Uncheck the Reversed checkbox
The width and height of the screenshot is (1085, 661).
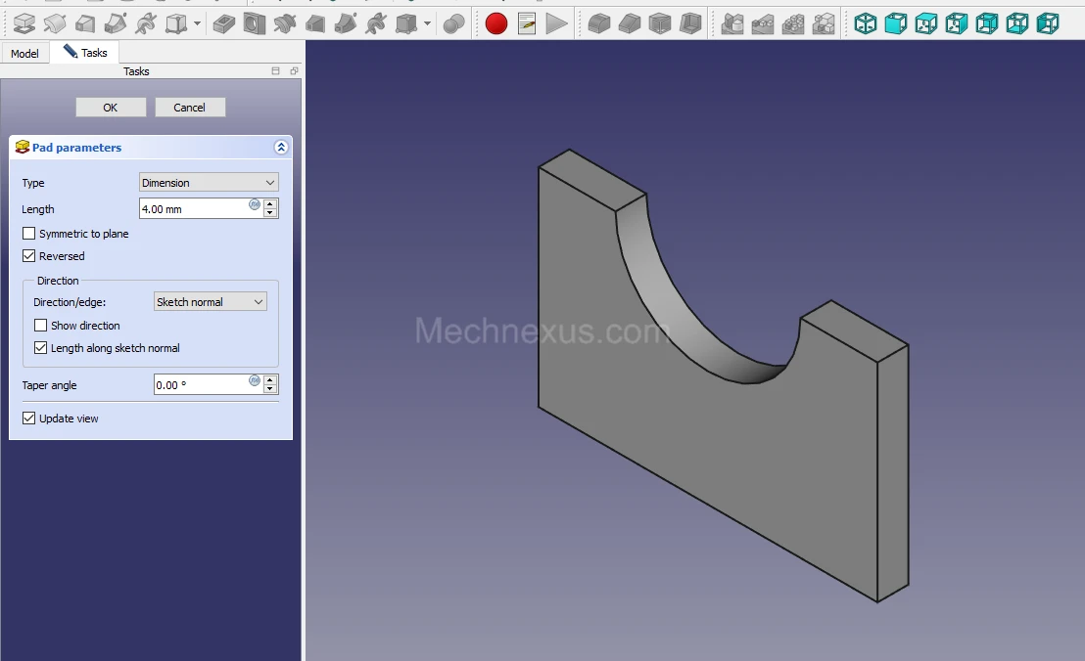[29, 256]
